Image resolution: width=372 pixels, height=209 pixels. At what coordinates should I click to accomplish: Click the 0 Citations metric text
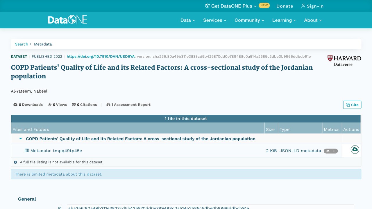87,105
